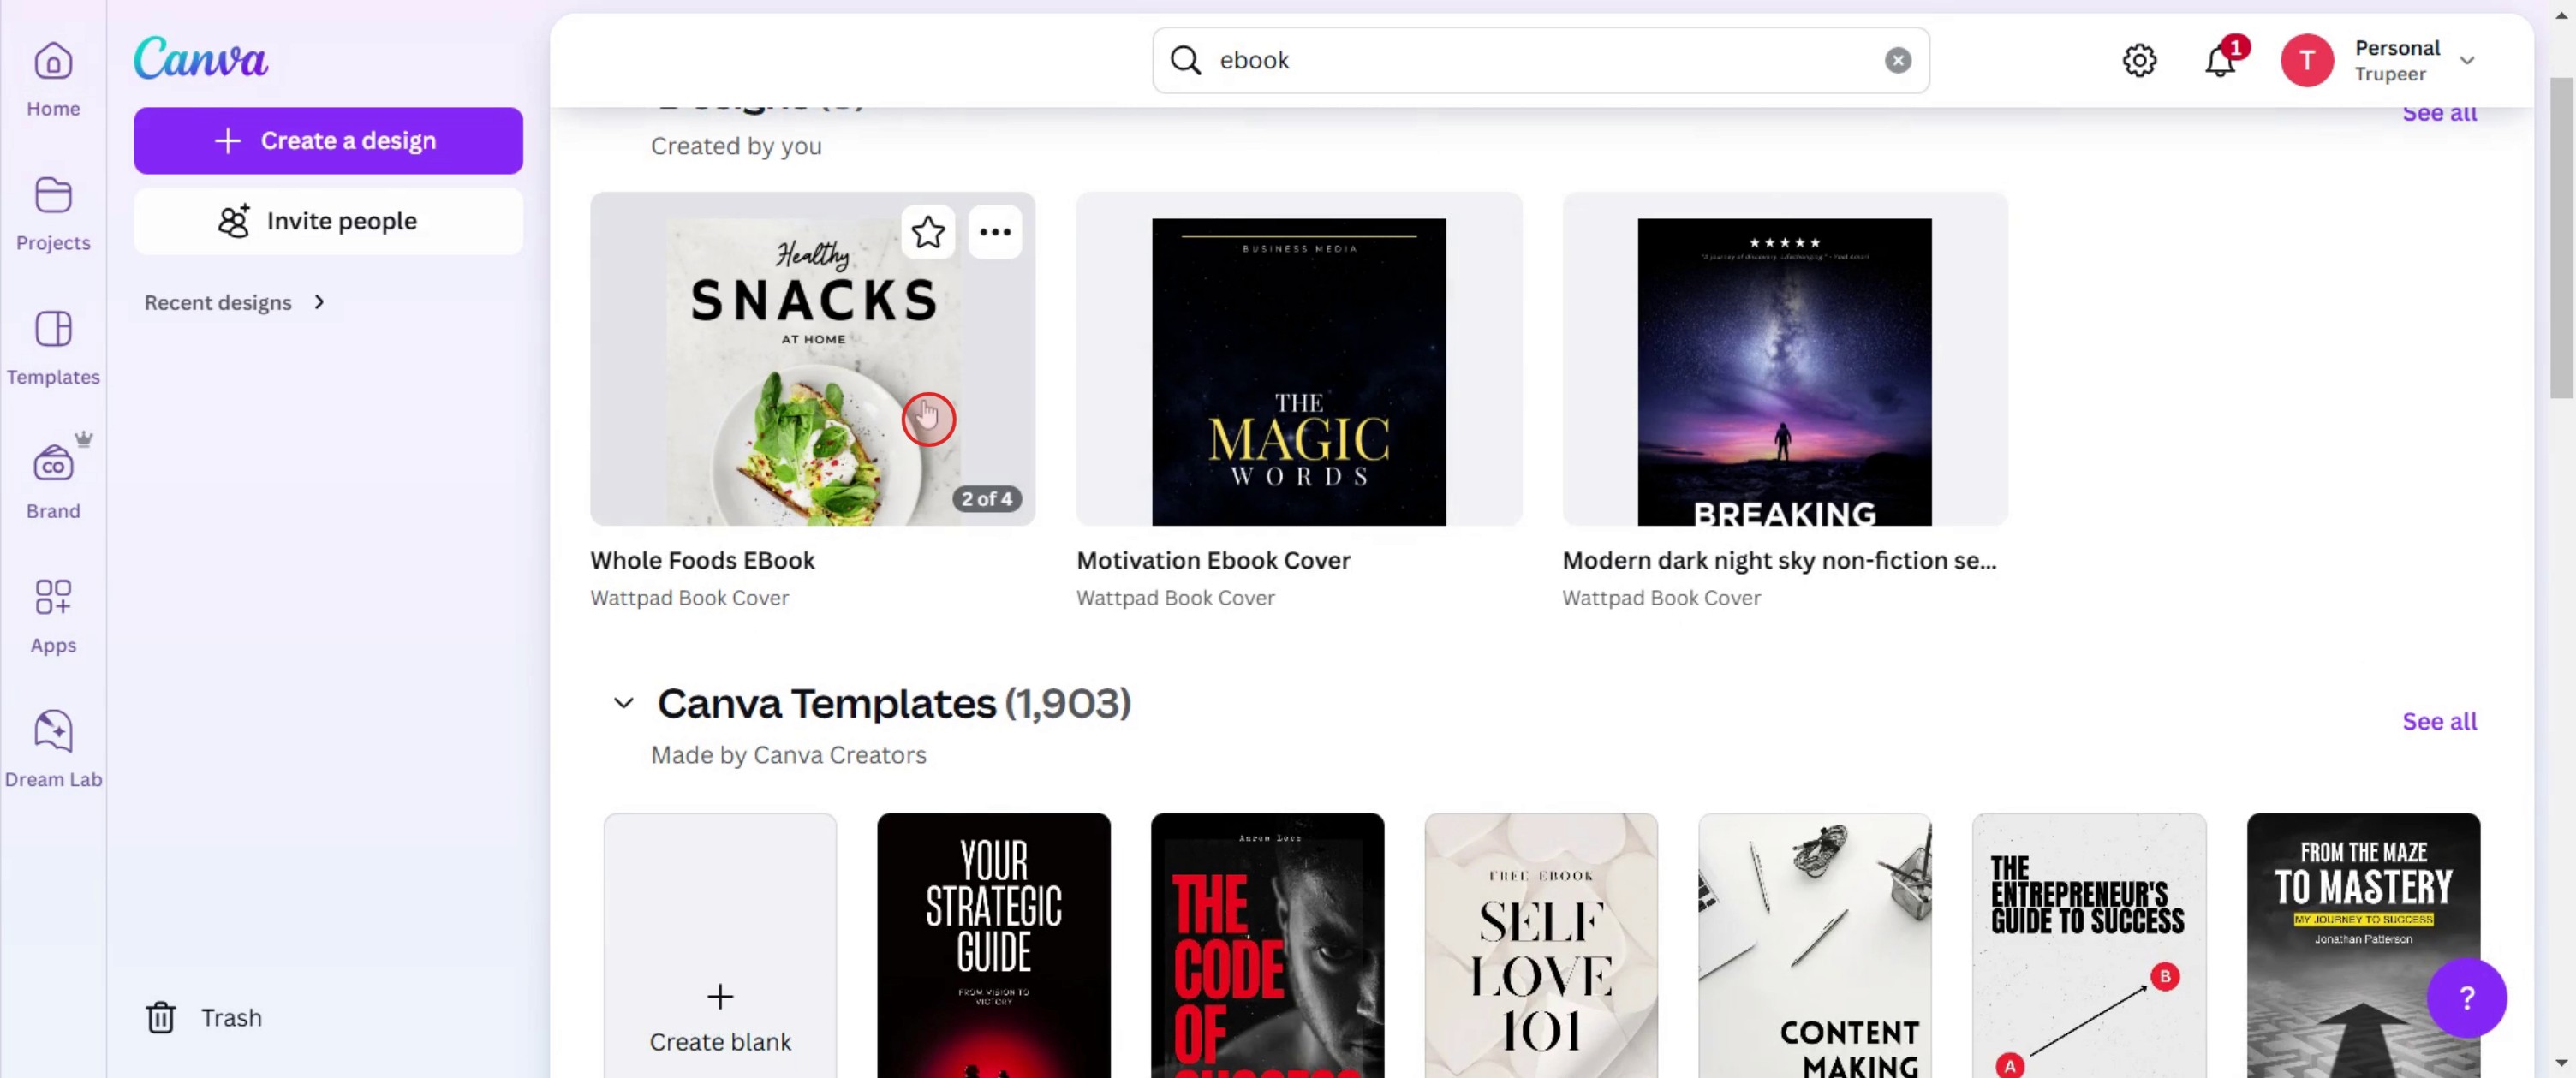Open the notifications bell

tap(2220, 60)
